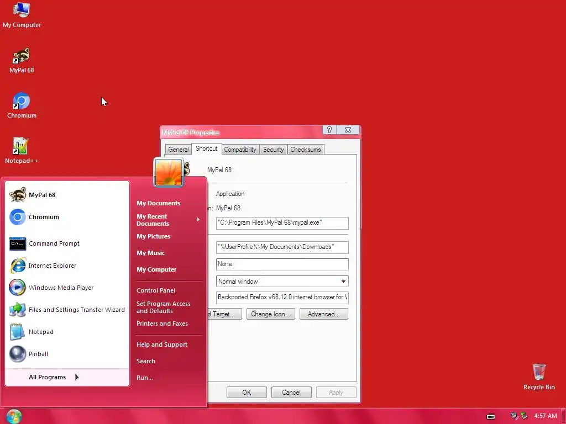
Task: Open My Music folder
Action: click(x=150, y=253)
